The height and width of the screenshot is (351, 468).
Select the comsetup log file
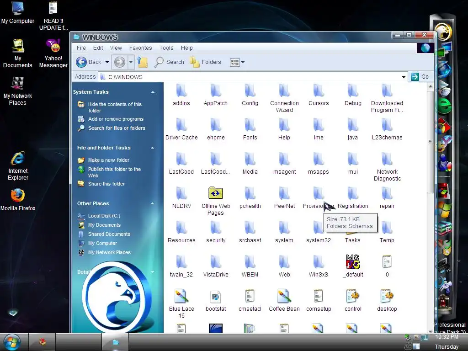tap(319, 301)
